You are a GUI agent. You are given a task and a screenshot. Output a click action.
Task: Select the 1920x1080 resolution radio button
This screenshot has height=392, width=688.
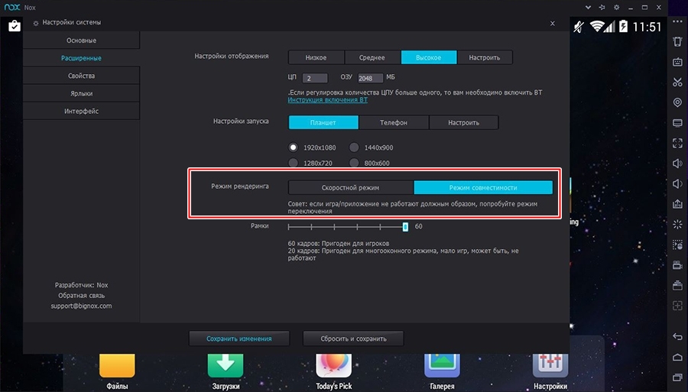[x=293, y=147]
